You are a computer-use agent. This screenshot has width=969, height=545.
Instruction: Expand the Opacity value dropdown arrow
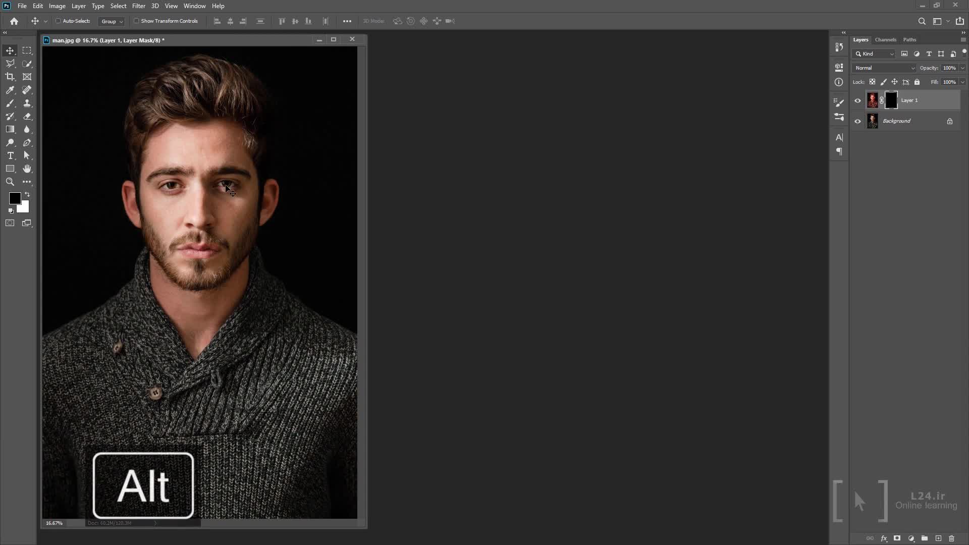[x=962, y=68]
